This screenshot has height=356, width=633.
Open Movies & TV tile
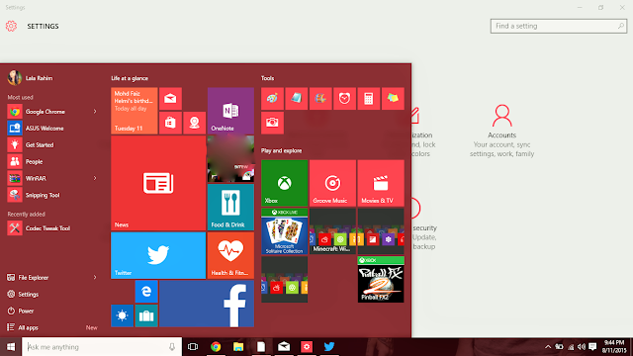pyautogui.click(x=381, y=183)
